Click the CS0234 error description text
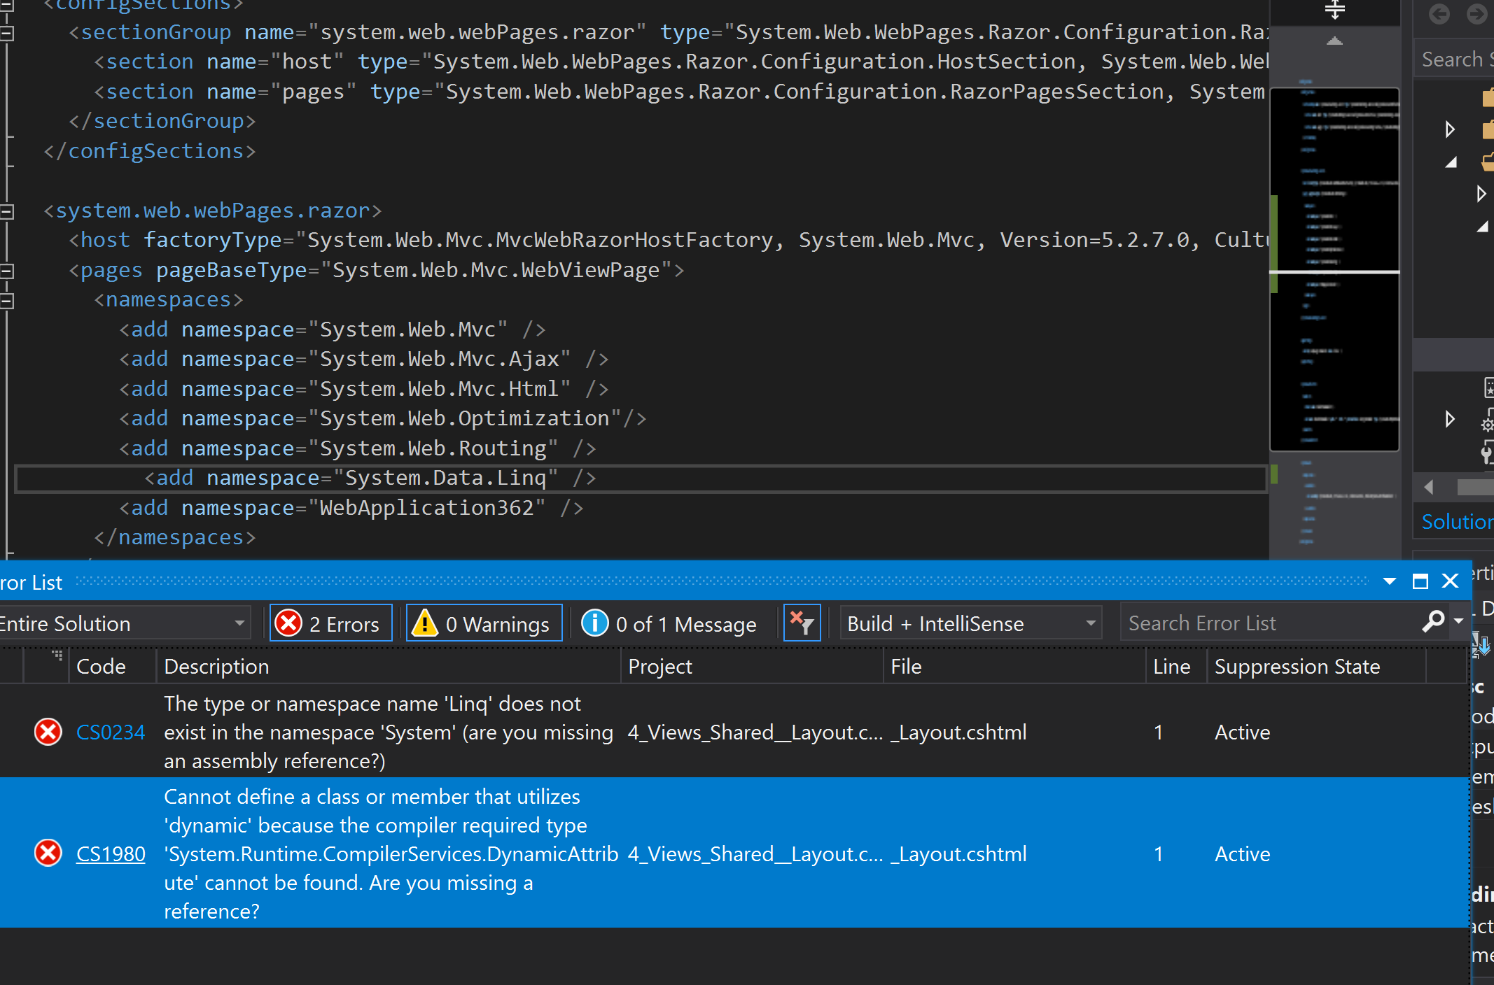Image resolution: width=1494 pixels, height=985 pixels. [389, 732]
